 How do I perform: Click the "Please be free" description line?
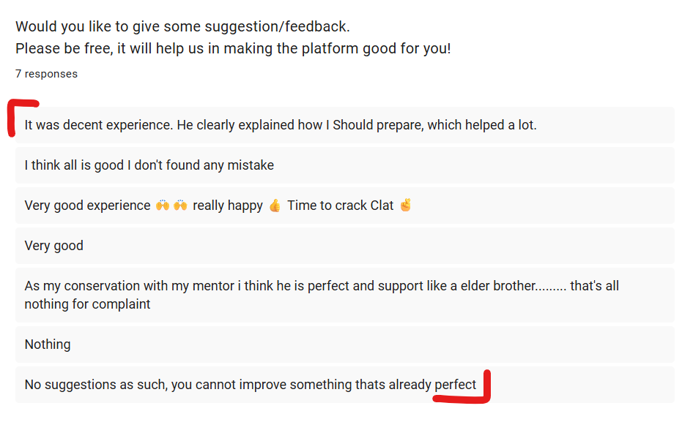(233, 50)
